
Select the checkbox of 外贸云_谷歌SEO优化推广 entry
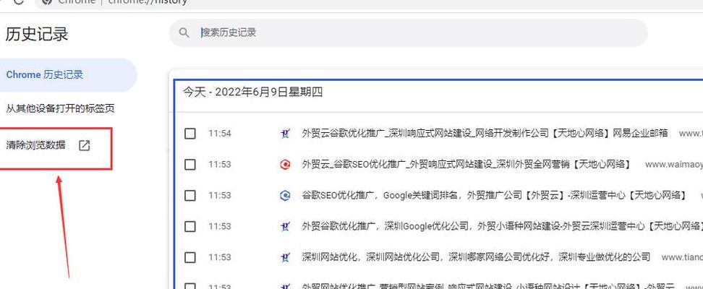click(190, 165)
